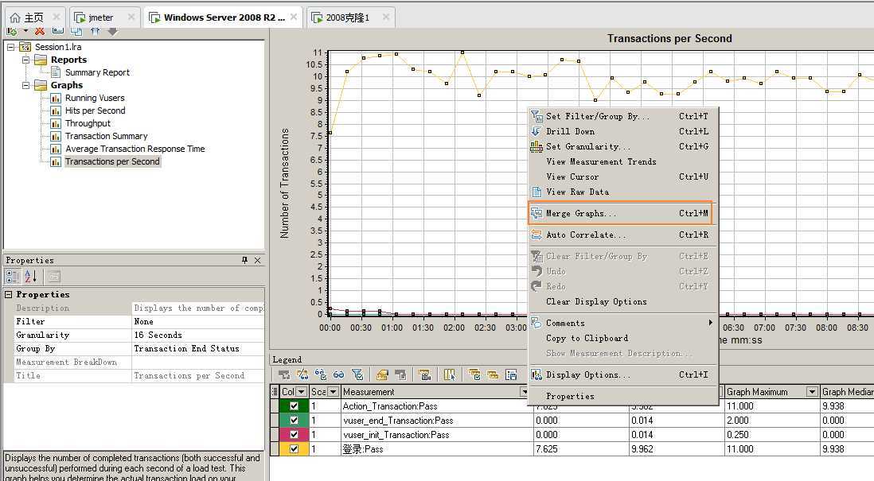Select Set Granularity... from the context menu
Image resolution: width=874 pixels, height=481 pixels.
(x=622, y=145)
